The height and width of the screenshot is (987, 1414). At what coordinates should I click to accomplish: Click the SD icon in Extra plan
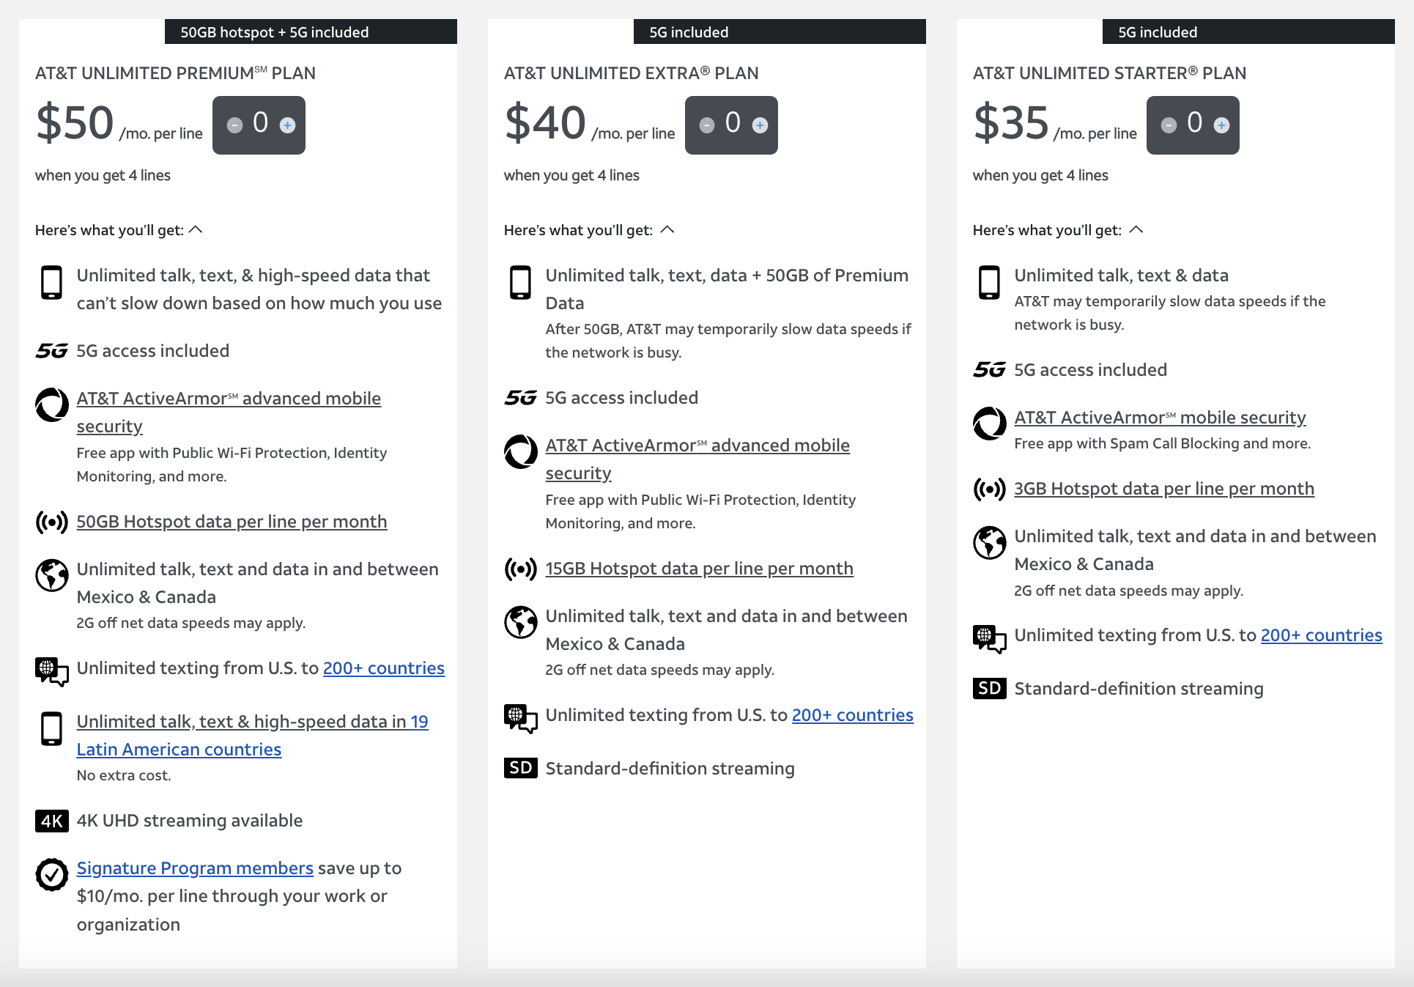tap(520, 768)
